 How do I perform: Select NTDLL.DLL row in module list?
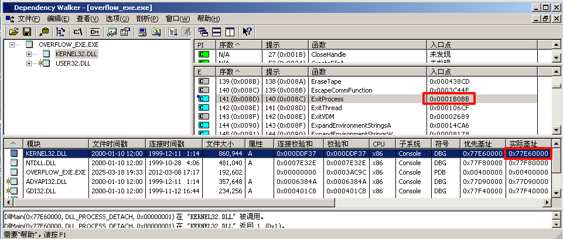coord(277,163)
